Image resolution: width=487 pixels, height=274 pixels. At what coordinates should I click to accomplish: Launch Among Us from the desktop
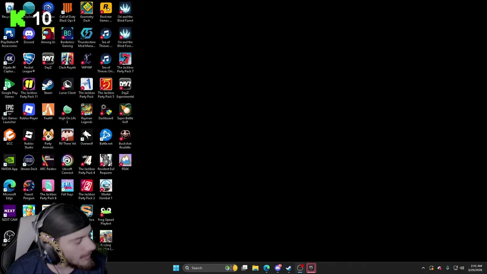[48, 36]
